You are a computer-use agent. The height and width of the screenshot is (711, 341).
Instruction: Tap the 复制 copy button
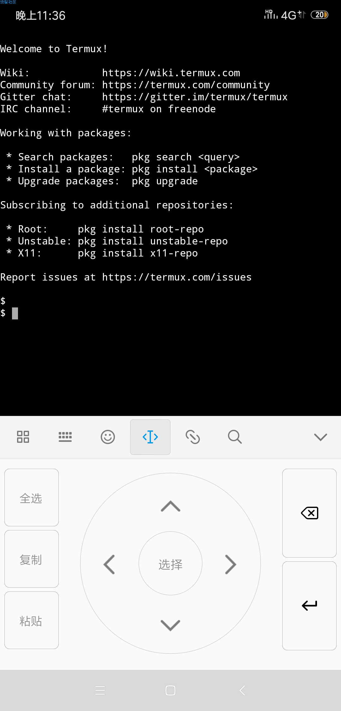32,559
